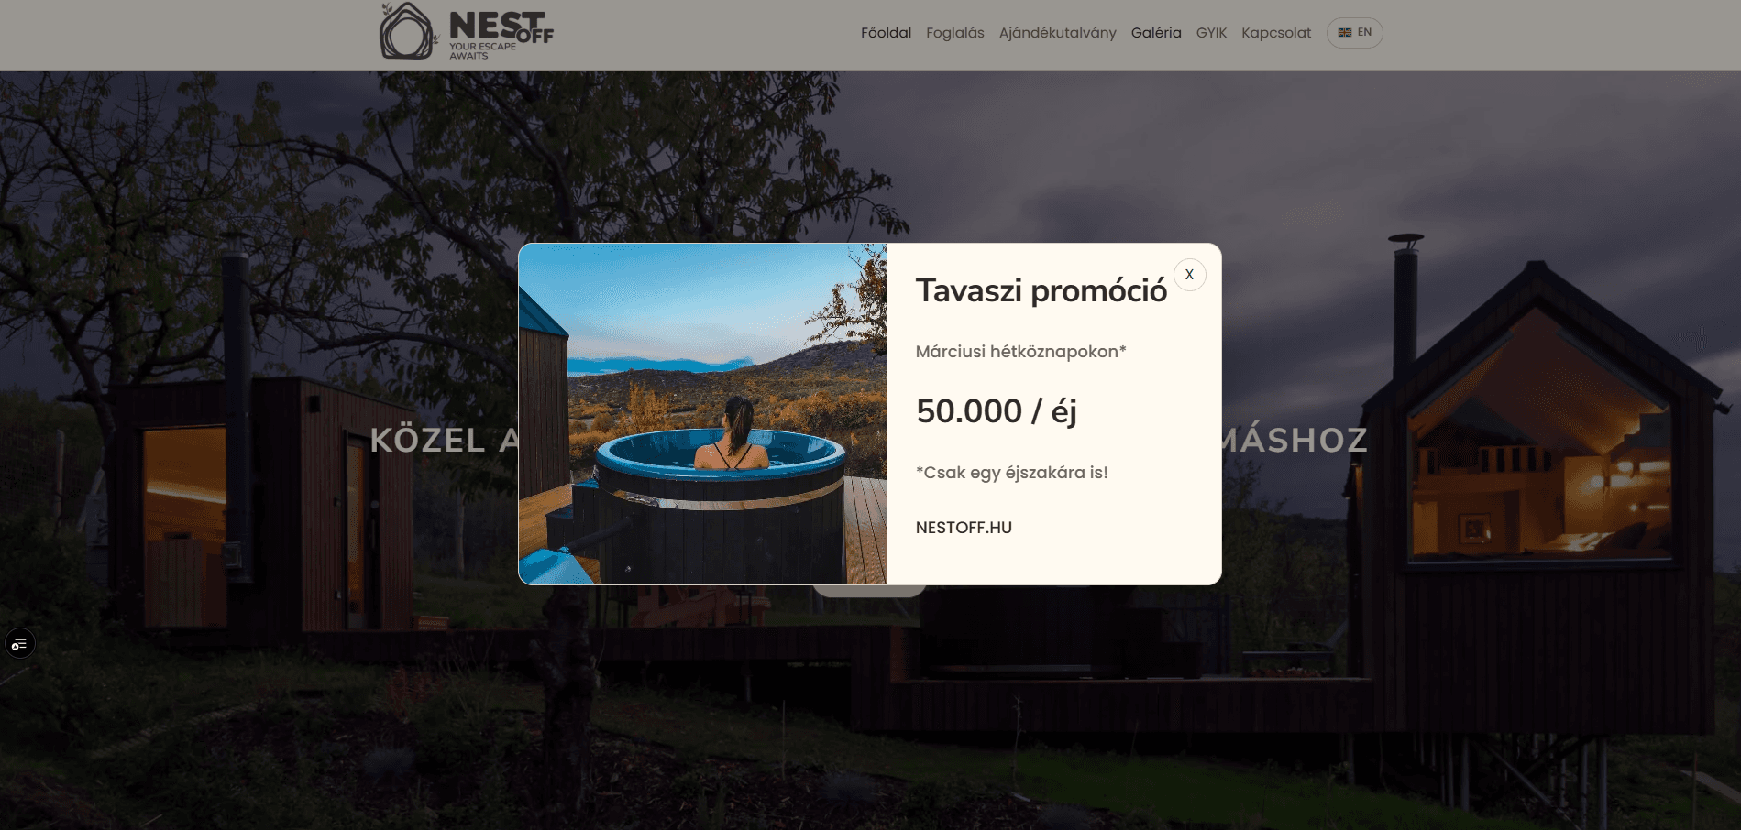Click the Csak egy éjszakára is note
Viewport: 1741px width, 830px height.
point(1012,473)
